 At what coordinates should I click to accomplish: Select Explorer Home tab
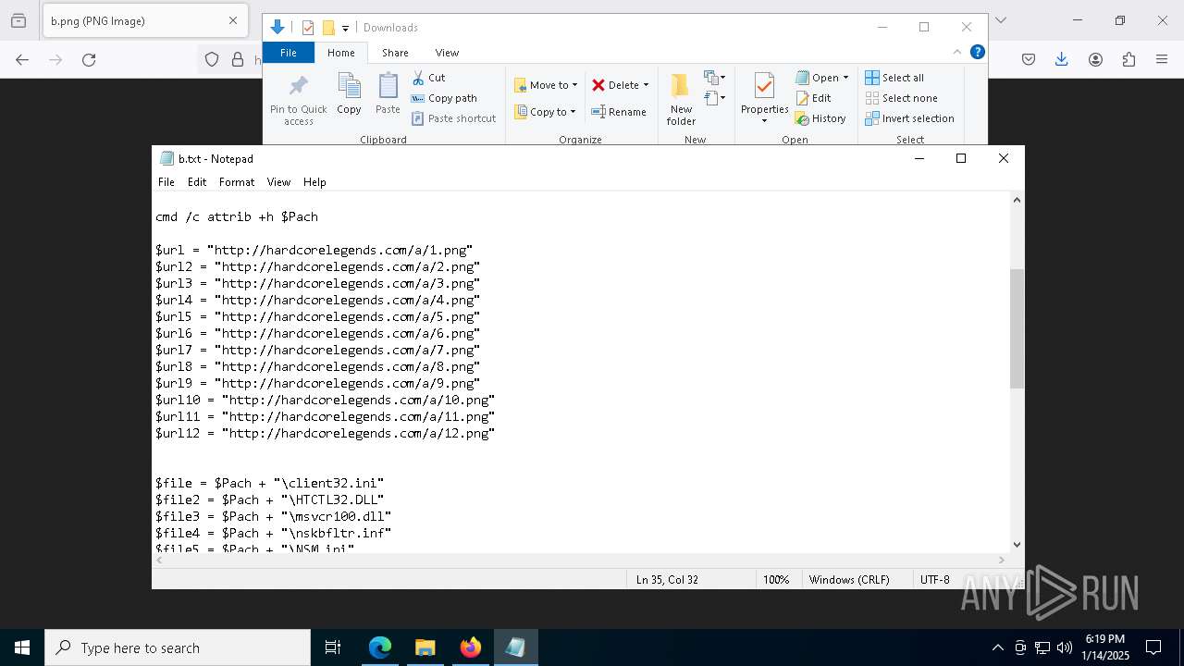coord(340,53)
